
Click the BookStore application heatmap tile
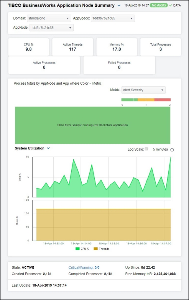coord(92,125)
